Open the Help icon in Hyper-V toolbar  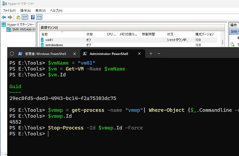(x=33, y=17)
